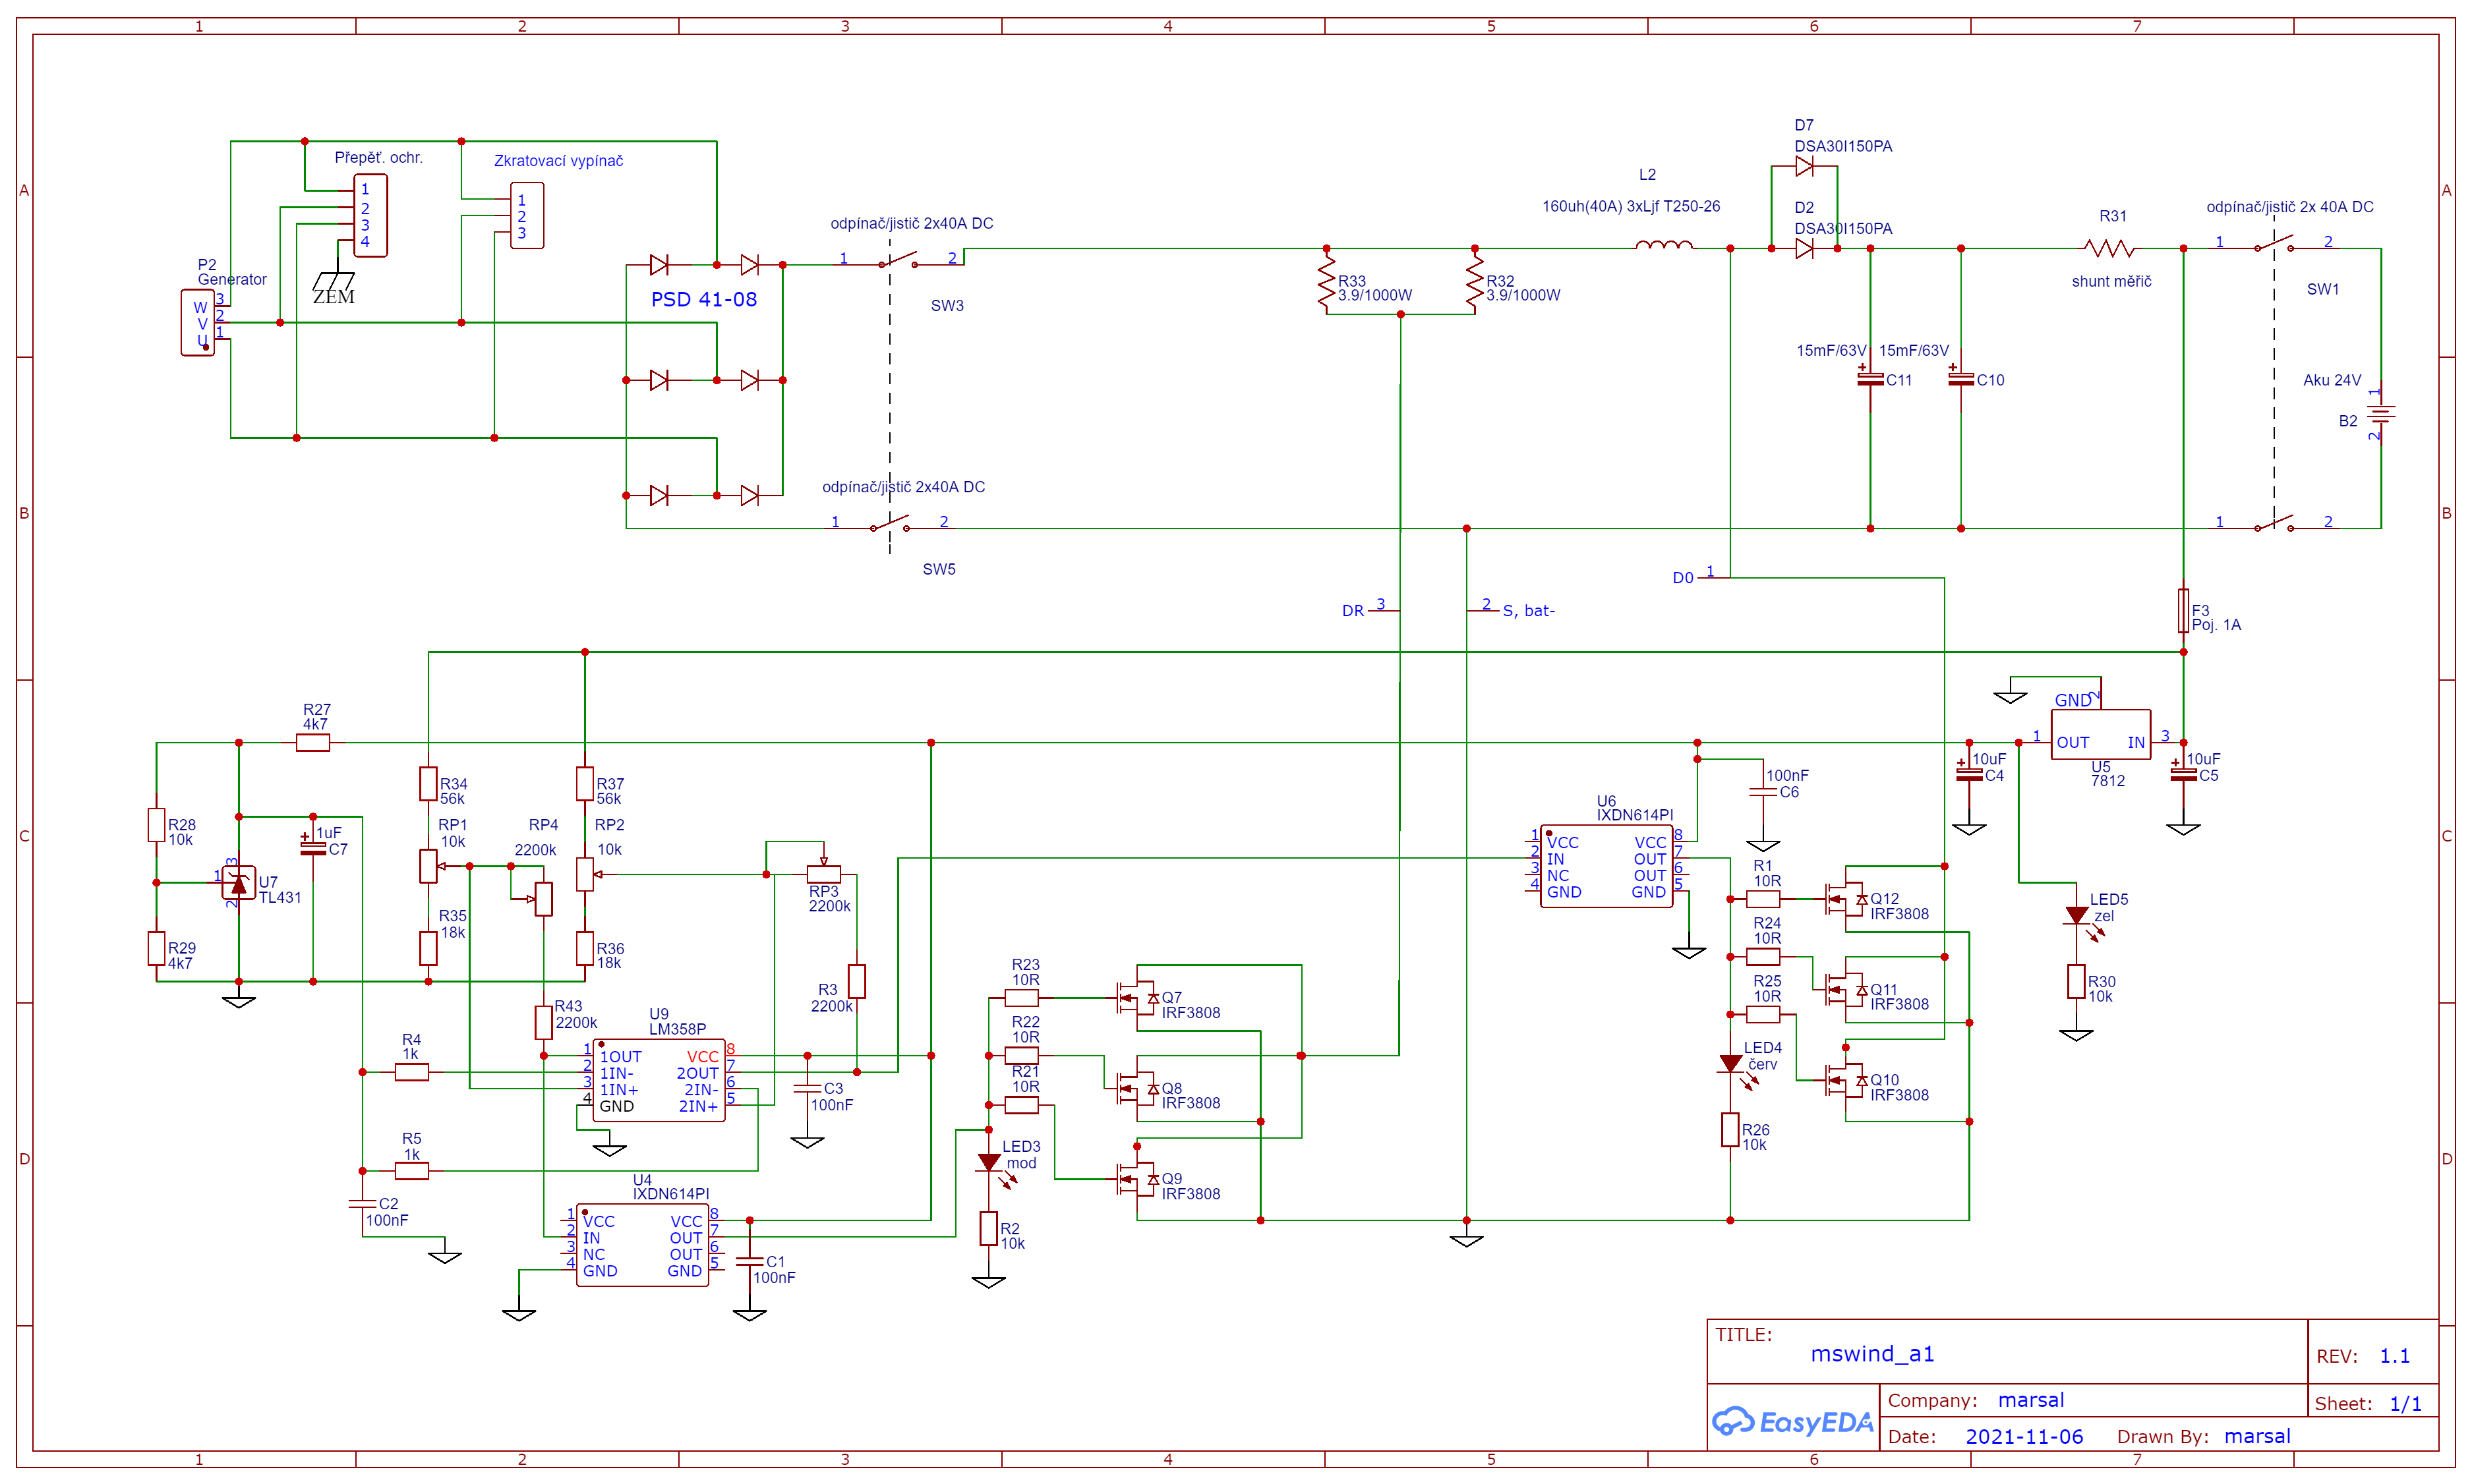Select the R26 10k resistor symbol
Image resolution: width=2472 pixels, height=1484 pixels.
(x=1730, y=1130)
